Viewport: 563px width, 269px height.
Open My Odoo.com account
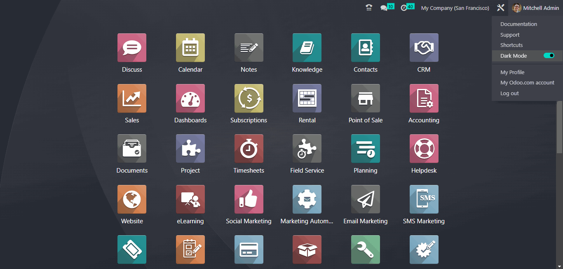pos(527,82)
